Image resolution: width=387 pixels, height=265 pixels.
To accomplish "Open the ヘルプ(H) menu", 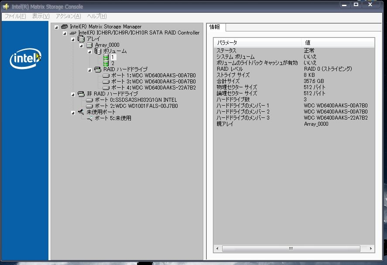I will coord(97,16).
